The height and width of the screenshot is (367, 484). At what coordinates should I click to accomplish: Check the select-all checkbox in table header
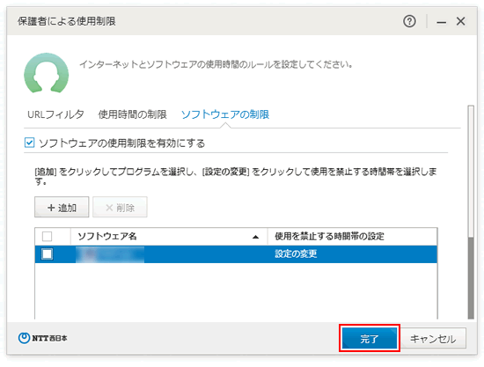pyautogui.click(x=47, y=237)
